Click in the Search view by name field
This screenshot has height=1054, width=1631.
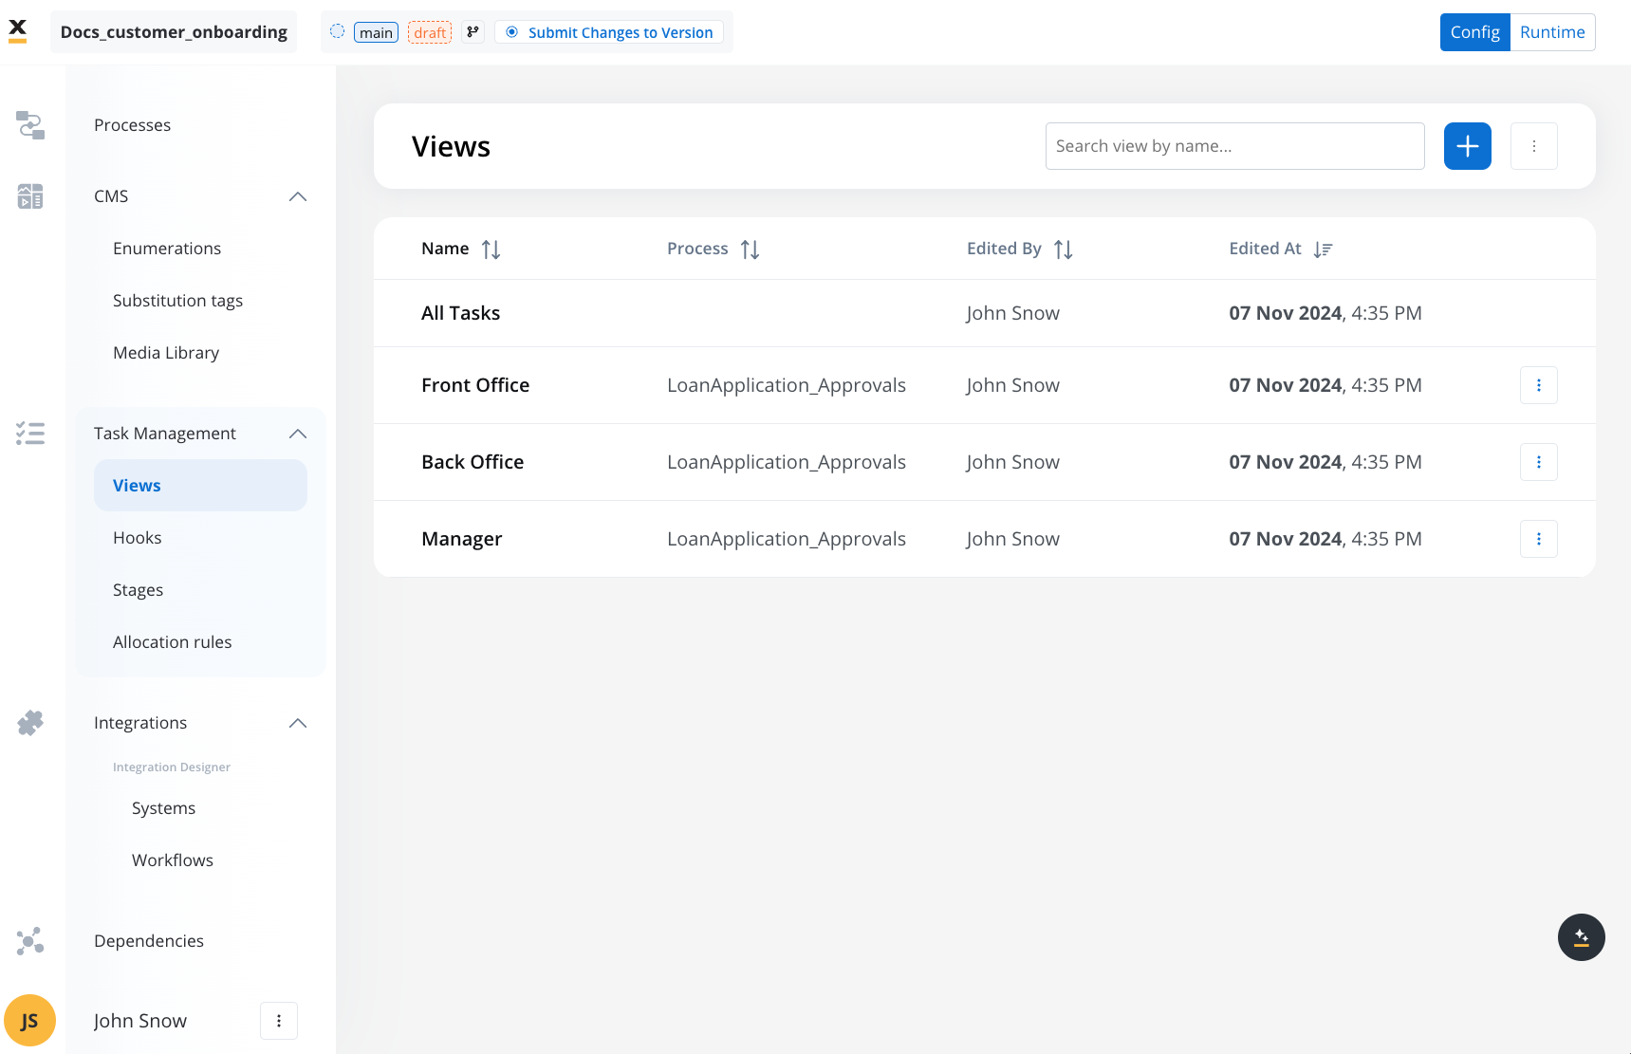pos(1235,146)
